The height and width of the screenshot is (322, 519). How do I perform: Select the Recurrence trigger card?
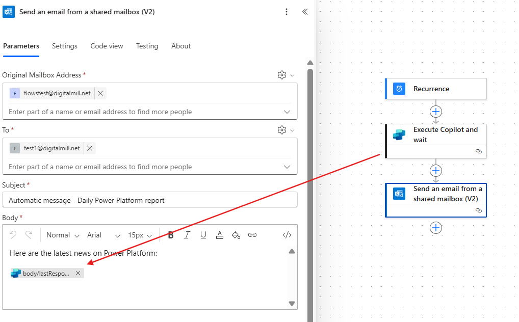(x=436, y=89)
